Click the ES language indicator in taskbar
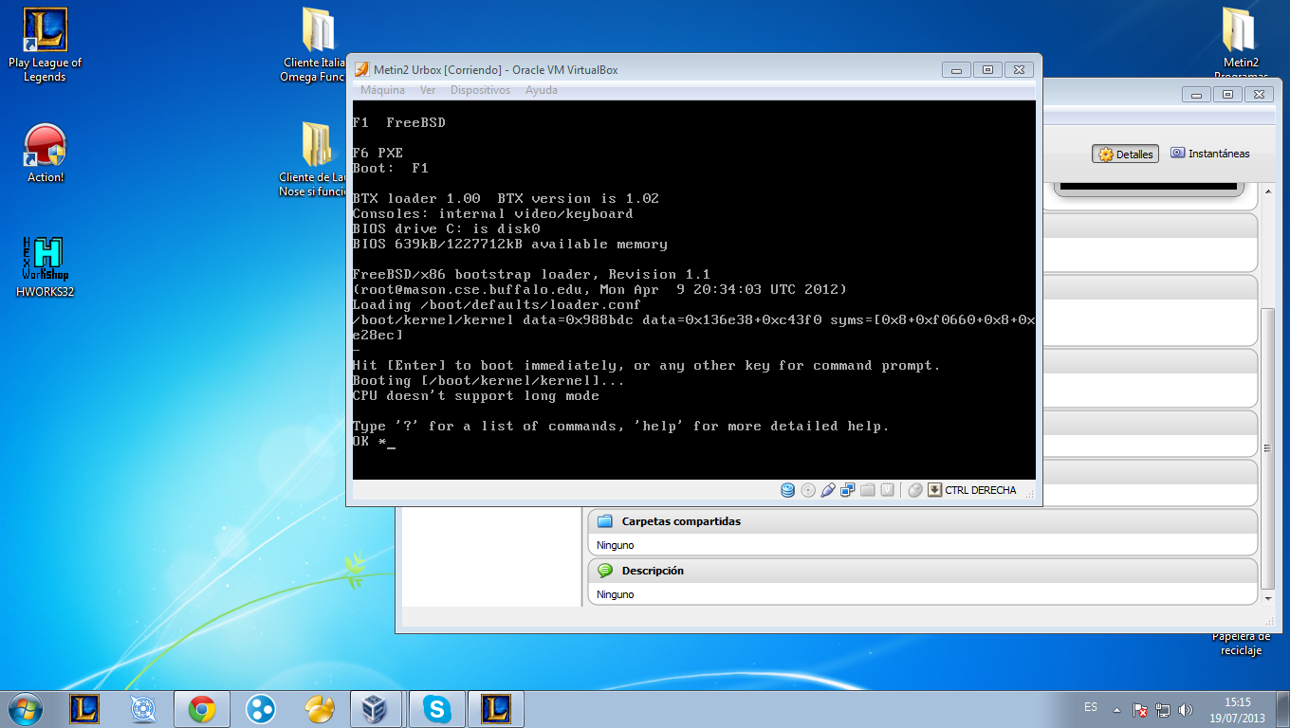 point(1091,707)
